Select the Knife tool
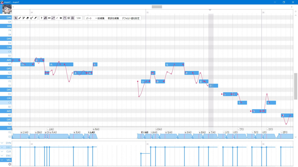Viewport: 298px width, 167px height. point(35,18)
